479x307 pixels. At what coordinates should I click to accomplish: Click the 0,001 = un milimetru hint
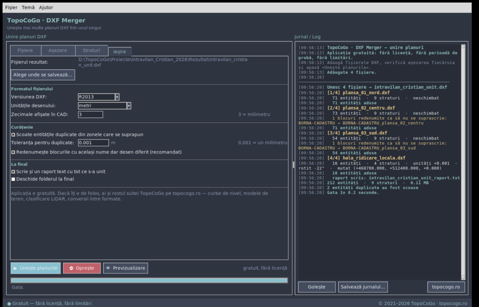pos(263,143)
